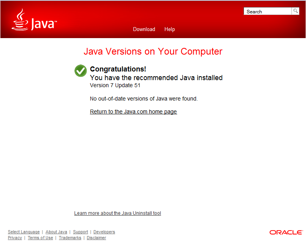The width and height of the screenshot is (306, 249).
Task: View the Privacy footer link
Action: (15, 238)
